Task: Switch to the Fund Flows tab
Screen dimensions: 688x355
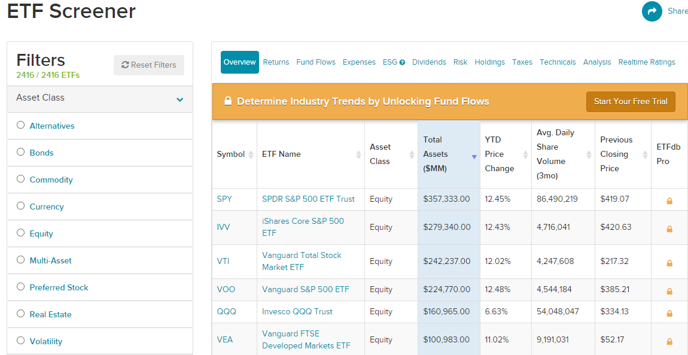Action: tap(316, 62)
